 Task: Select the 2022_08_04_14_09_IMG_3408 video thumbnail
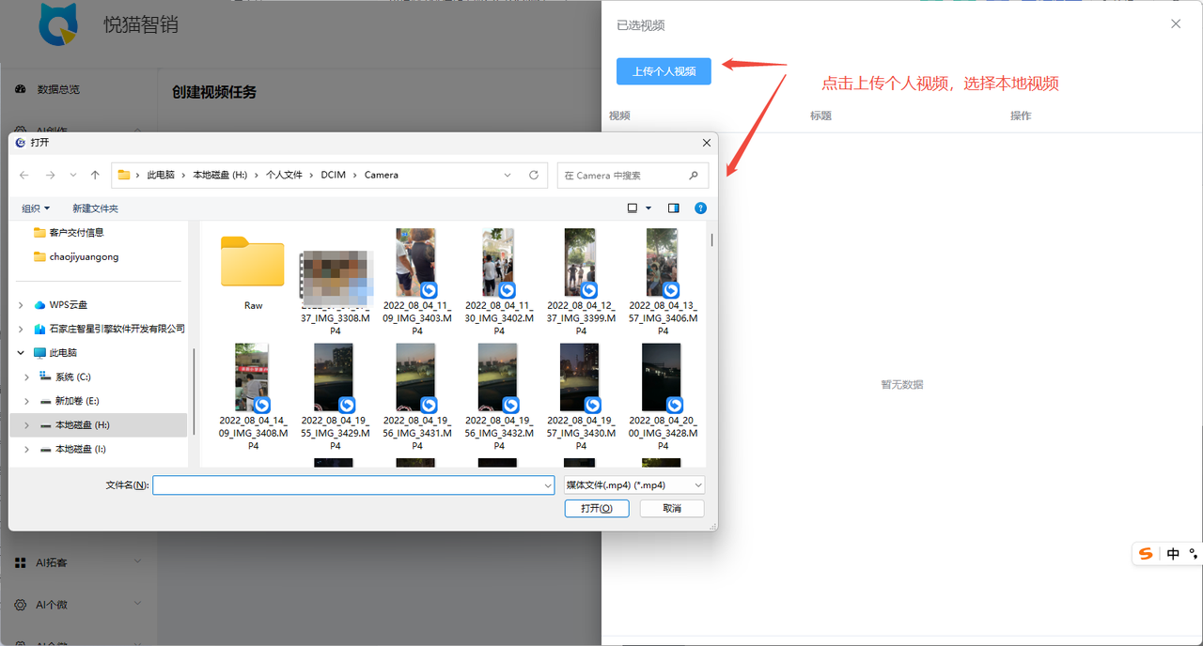[253, 378]
